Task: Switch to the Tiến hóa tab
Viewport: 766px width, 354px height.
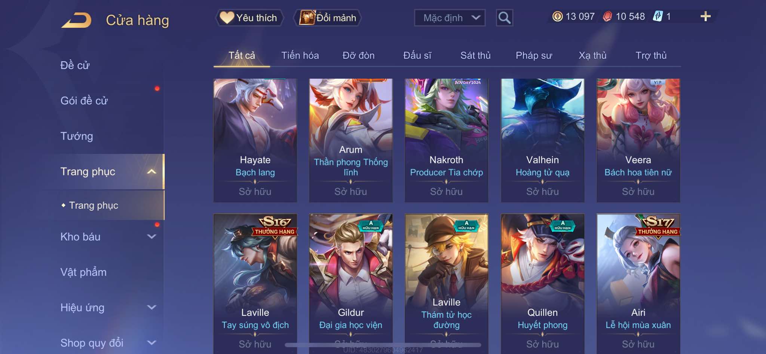Action: click(x=300, y=55)
